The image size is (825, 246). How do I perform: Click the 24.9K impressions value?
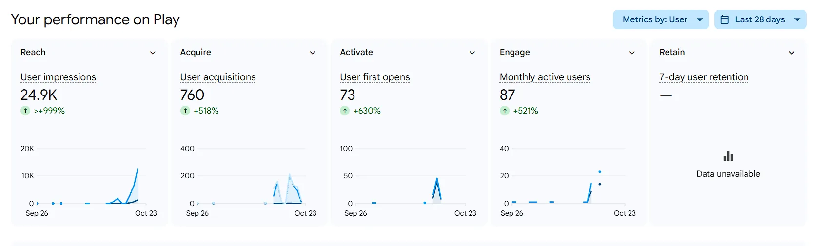39,95
